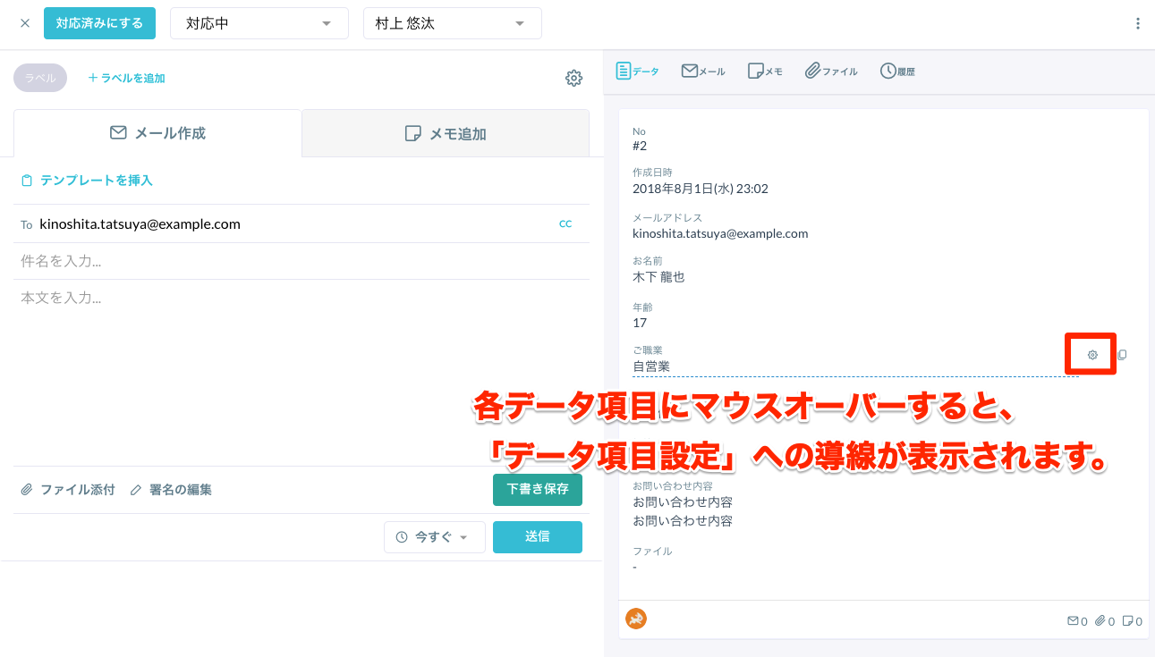Viewport: 1155px width, 657px height.
Task: Click the orange user avatar icon
Action: click(636, 618)
